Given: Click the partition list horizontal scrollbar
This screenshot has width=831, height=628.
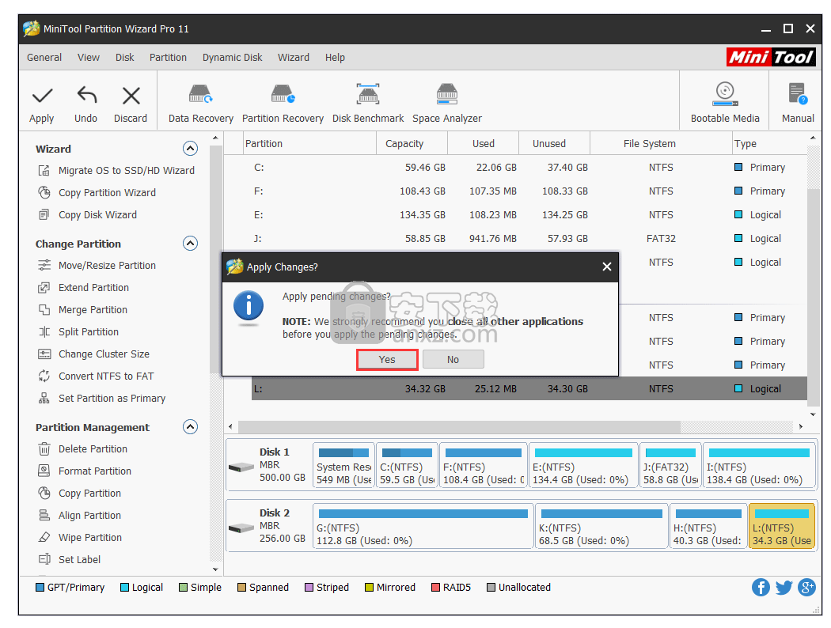Looking at the screenshot, I should (459, 426).
